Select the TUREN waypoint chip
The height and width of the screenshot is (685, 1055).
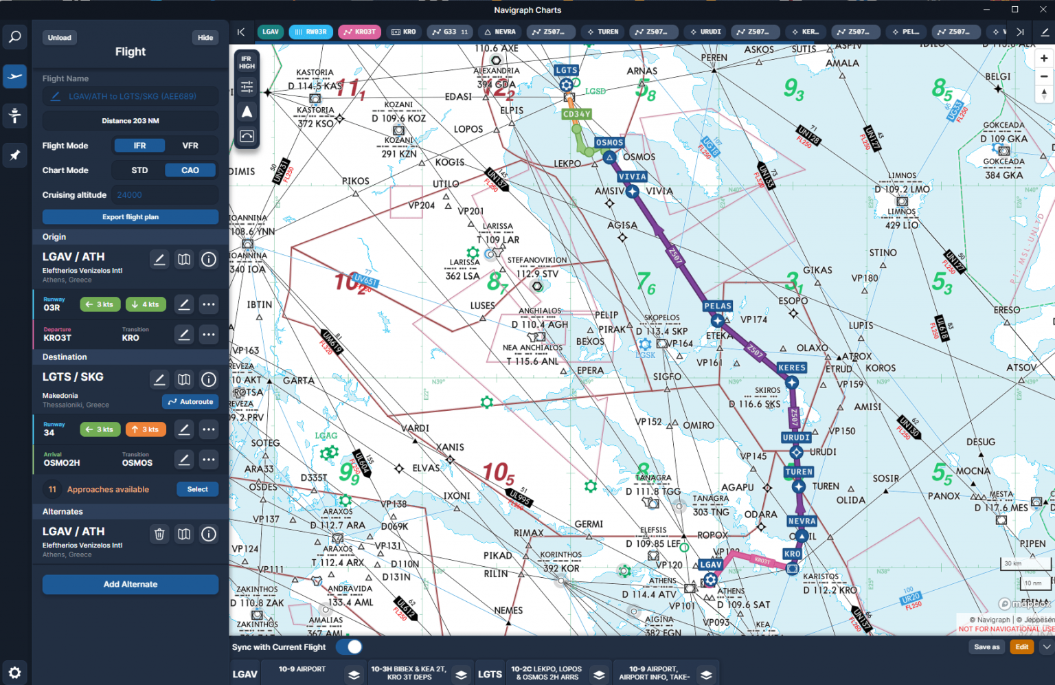coord(602,32)
